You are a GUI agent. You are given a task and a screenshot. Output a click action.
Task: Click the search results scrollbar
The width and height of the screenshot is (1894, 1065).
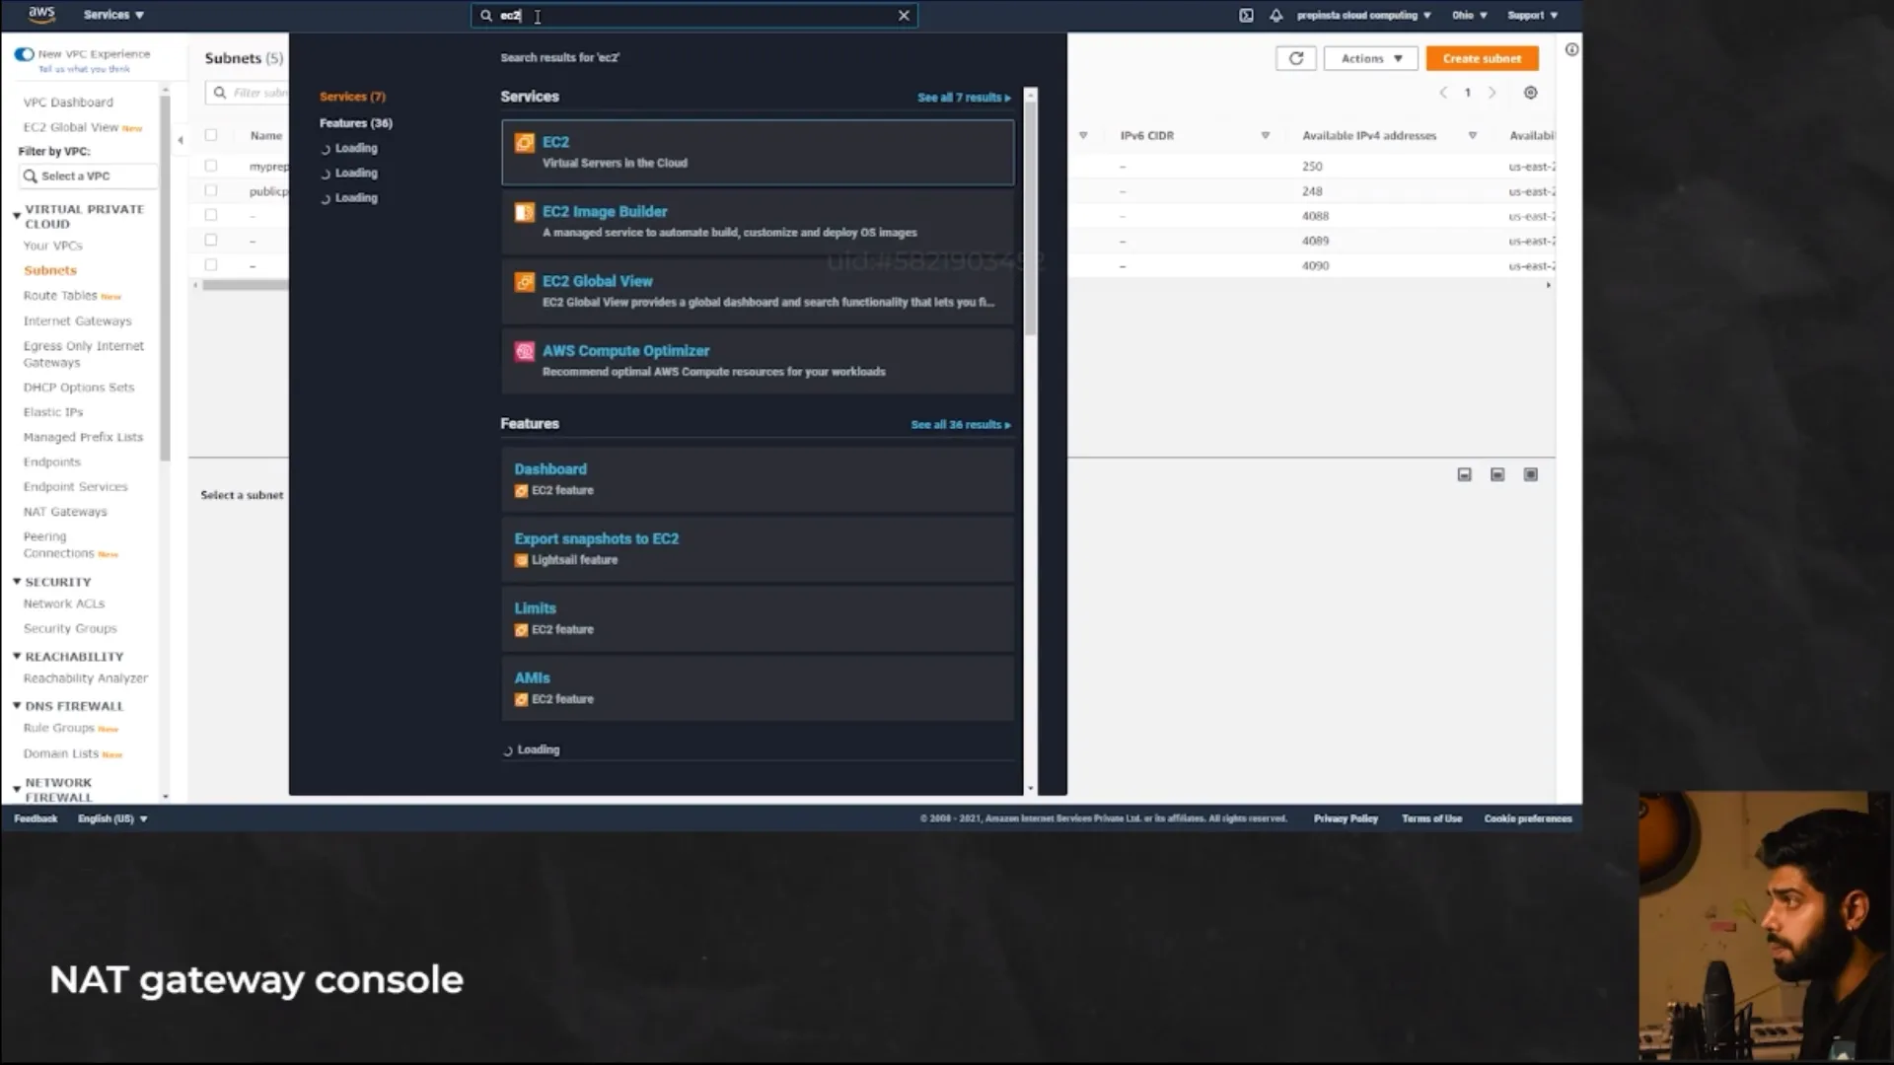pos(1030,217)
